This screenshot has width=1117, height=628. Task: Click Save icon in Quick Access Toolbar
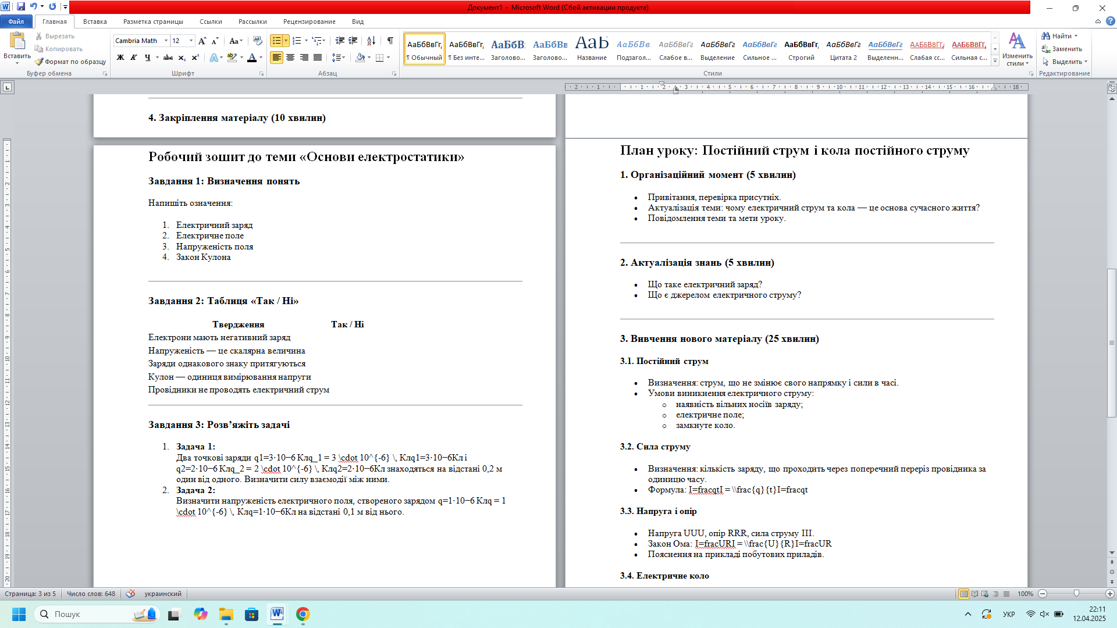21,6
